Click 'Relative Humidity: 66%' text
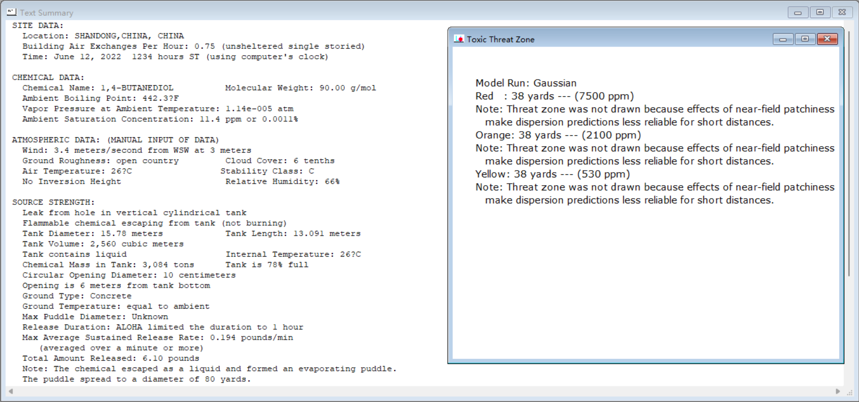The image size is (859, 402). pyautogui.click(x=283, y=181)
